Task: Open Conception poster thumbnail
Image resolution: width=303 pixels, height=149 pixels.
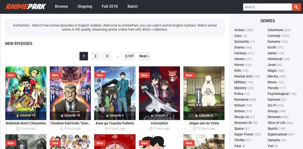Action: pyautogui.click(x=159, y=93)
